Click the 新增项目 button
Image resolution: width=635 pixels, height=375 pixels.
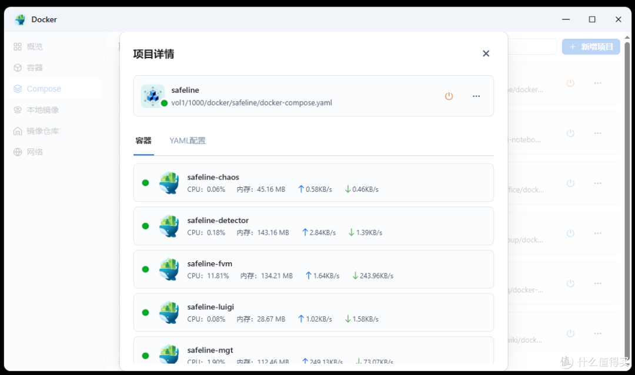point(591,46)
